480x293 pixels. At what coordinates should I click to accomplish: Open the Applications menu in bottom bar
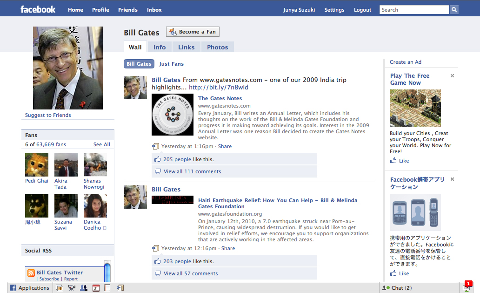pyautogui.click(x=29, y=288)
